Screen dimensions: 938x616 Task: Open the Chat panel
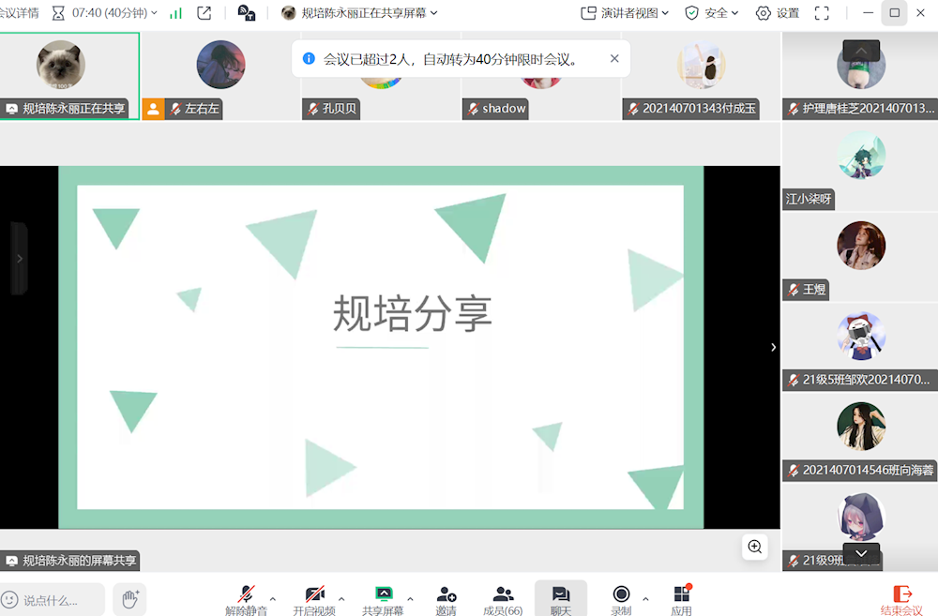click(561, 598)
